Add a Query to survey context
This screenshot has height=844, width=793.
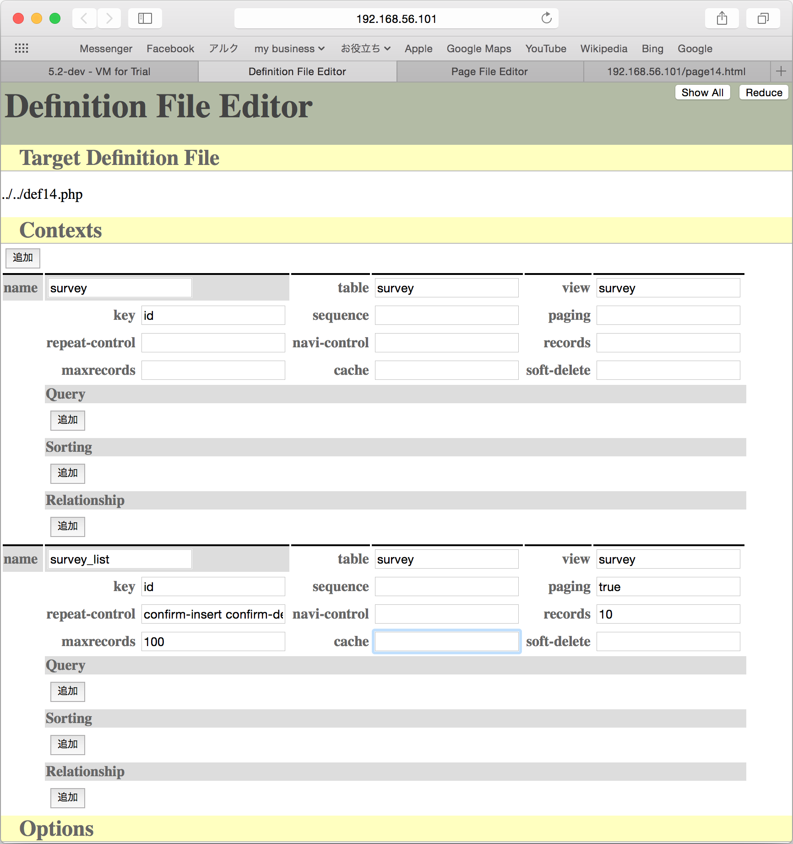click(68, 420)
